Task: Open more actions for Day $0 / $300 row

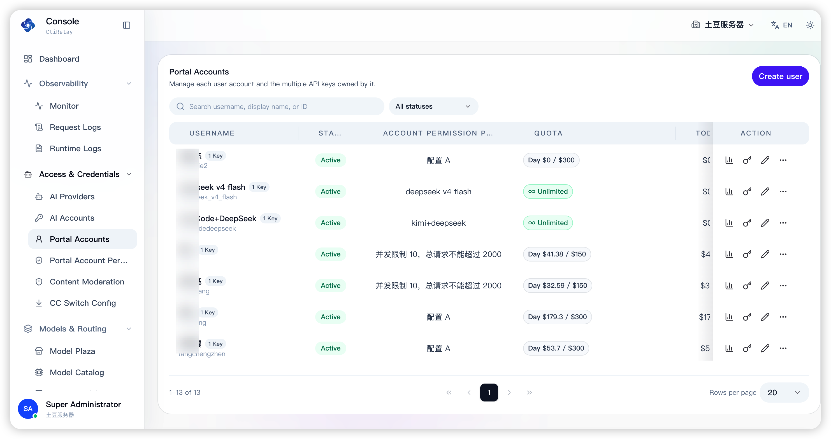Action: [x=783, y=160]
